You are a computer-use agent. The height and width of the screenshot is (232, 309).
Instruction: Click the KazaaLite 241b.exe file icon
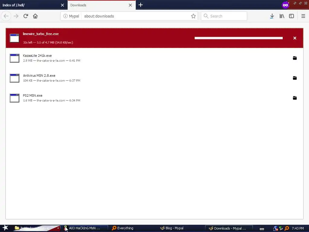14,58
